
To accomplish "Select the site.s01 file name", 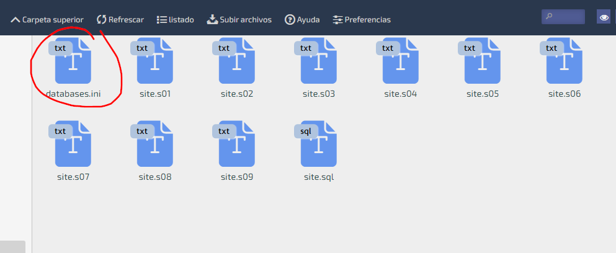I will click(155, 94).
